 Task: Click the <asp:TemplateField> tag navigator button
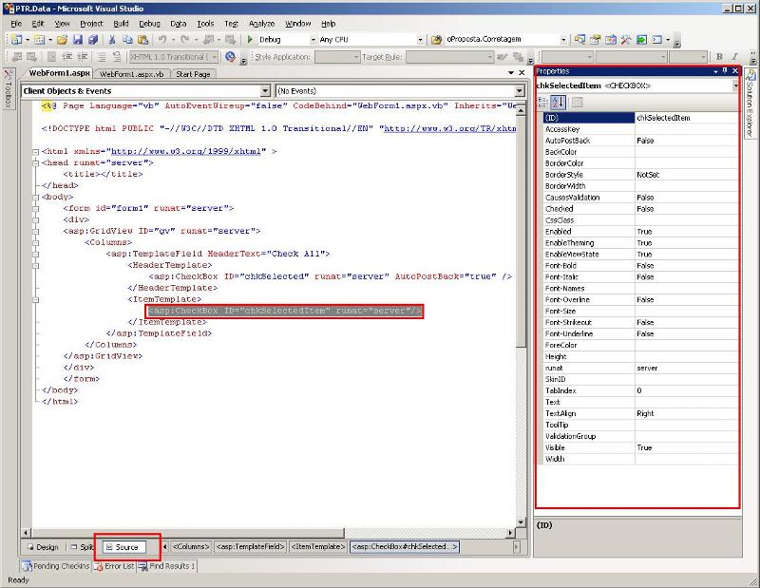point(250,546)
